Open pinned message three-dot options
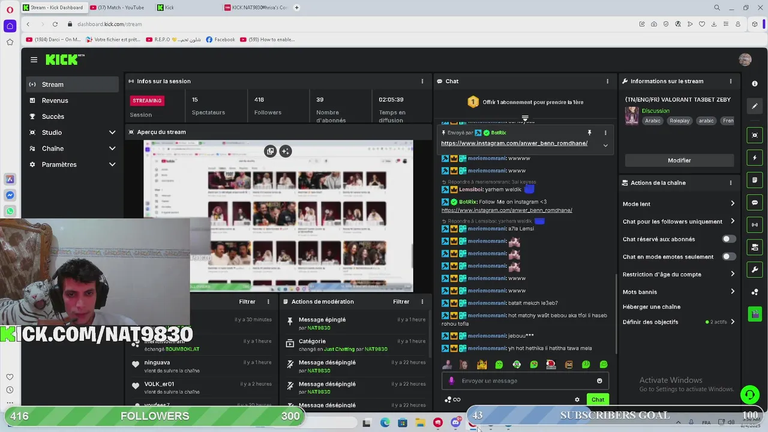Image resolution: width=768 pixels, height=432 pixels. pos(605,133)
